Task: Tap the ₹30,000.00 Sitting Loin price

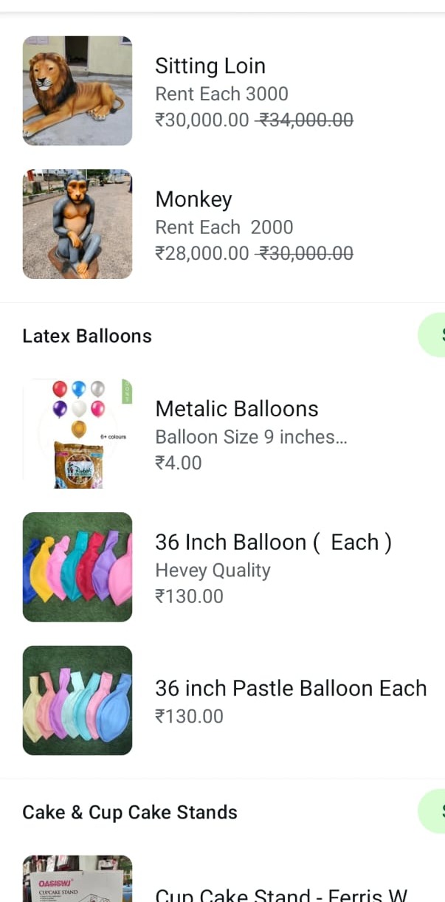Action: point(202,120)
